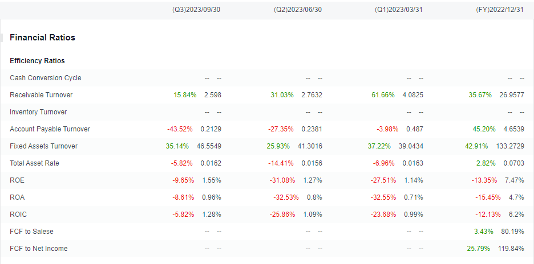Click the -31.08% ROE change
Image resolution: width=534 pixels, height=264 pixels.
coord(282,180)
